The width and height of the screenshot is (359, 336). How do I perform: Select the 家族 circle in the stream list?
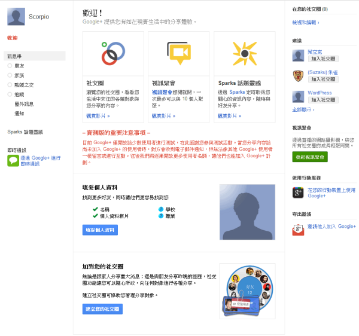click(x=19, y=75)
